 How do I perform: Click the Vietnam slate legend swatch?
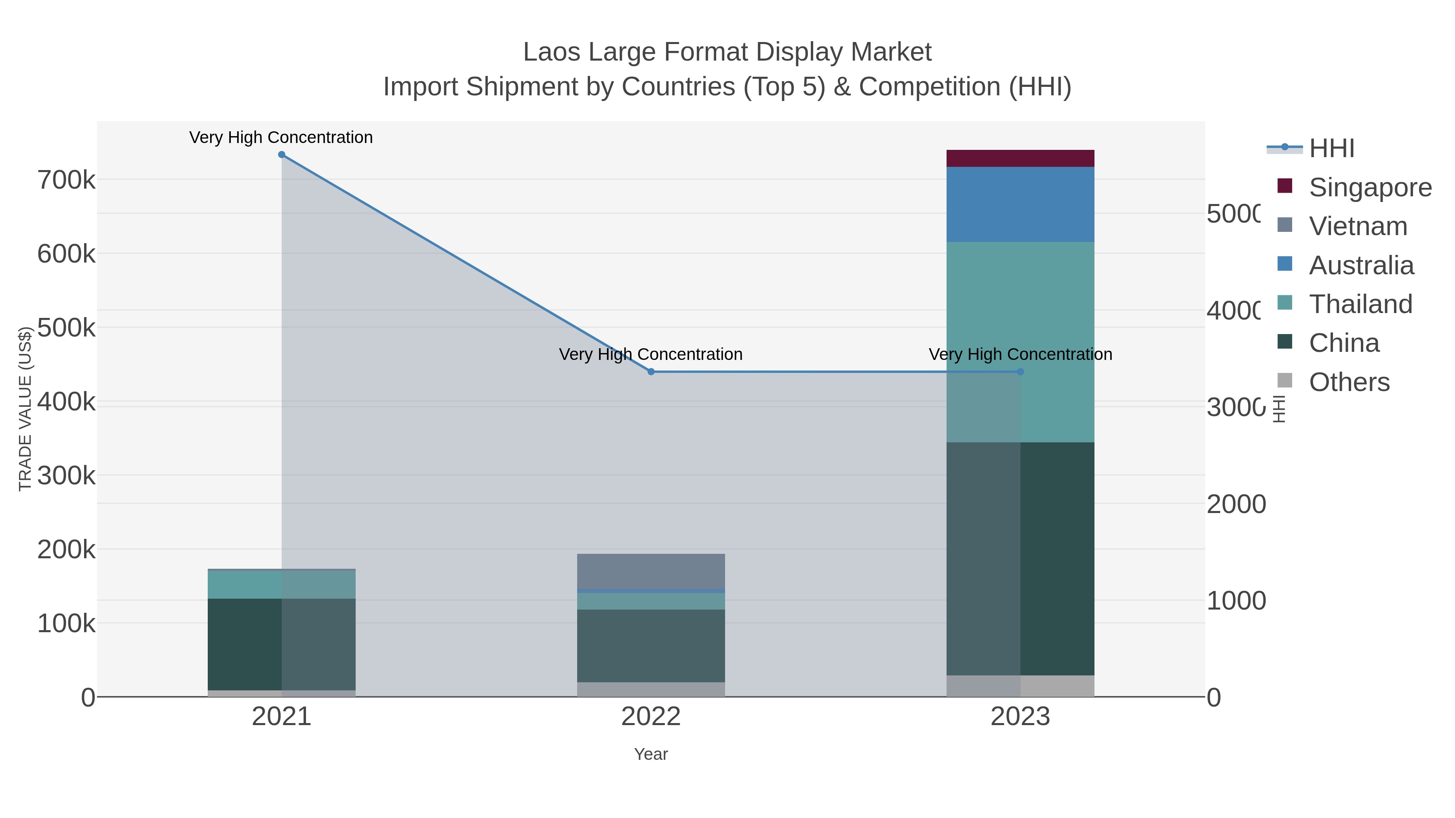point(1284,225)
